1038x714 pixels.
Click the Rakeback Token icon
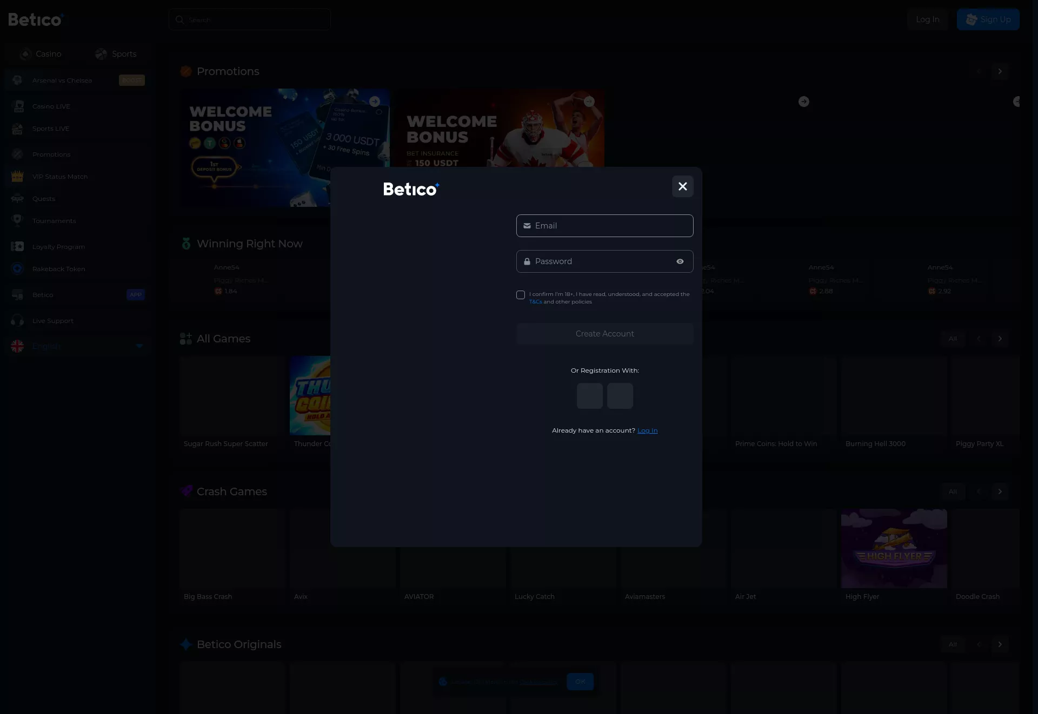(x=17, y=269)
